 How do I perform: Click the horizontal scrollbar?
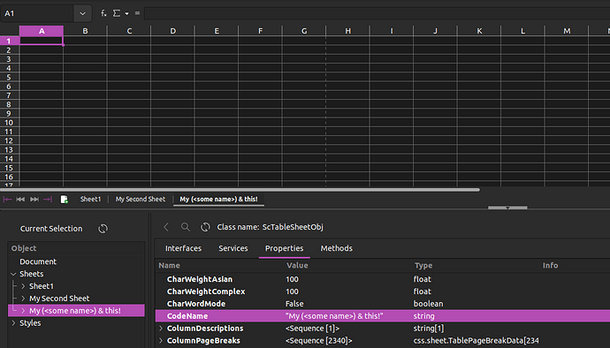[x=240, y=190]
